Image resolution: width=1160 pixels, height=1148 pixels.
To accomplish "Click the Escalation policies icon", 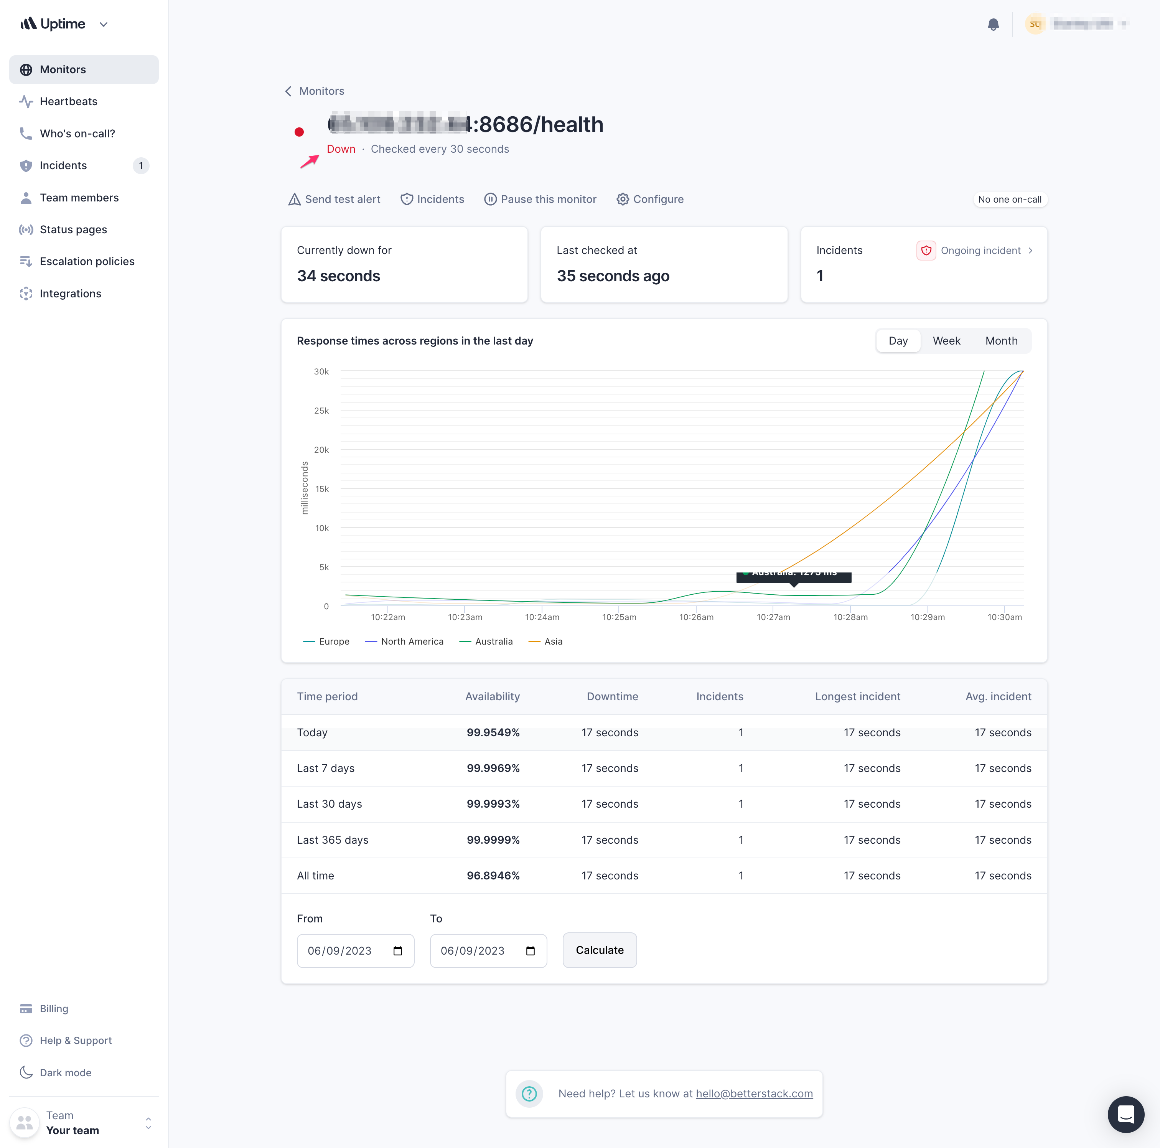I will pyautogui.click(x=26, y=261).
